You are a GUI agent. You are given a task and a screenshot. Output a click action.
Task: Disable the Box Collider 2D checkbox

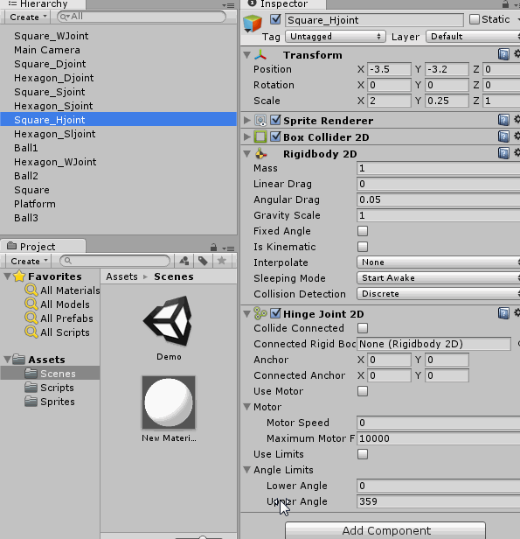tap(275, 136)
